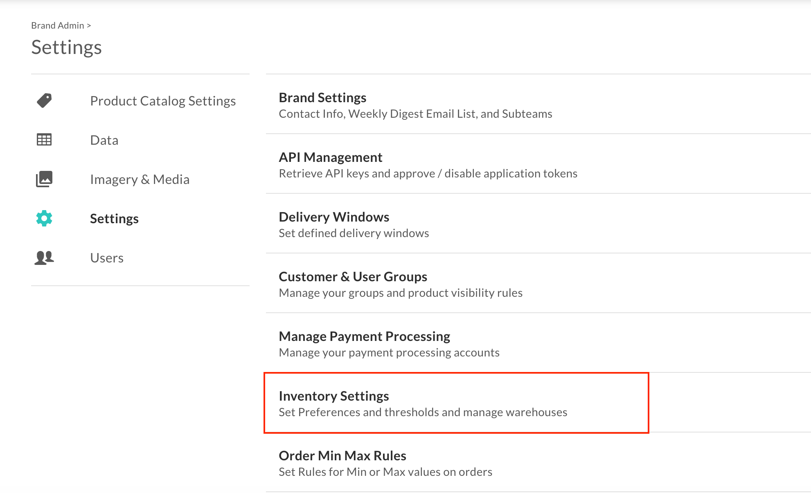Open the highlighted Inventory Settings
This screenshot has height=493, width=811.
(333, 396)
